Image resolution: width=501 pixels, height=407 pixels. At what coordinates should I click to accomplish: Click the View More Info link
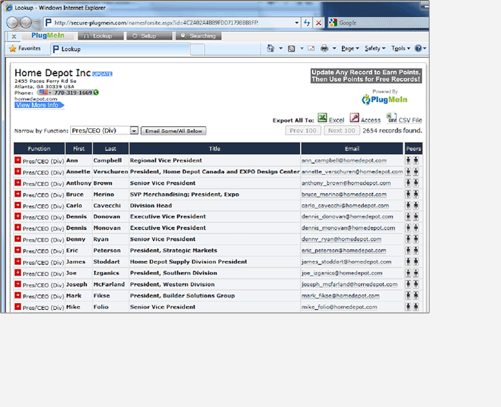tap(39, 105)
